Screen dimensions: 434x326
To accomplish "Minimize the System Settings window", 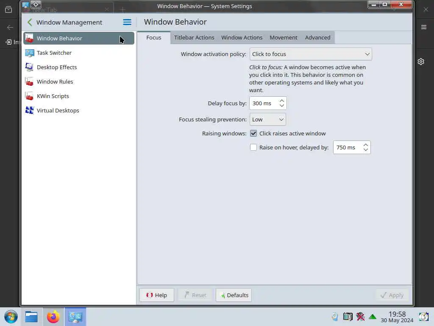I will pos(373,4).
